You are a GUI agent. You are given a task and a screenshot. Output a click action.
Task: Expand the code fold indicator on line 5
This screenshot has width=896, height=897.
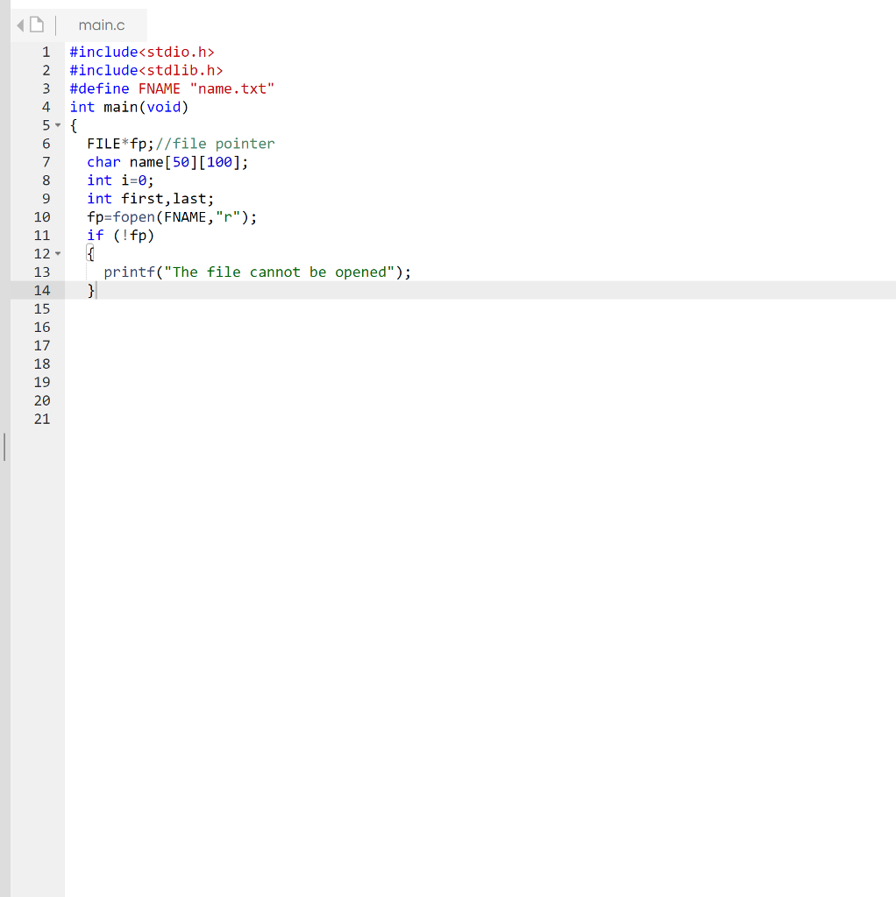pos(58,125)
